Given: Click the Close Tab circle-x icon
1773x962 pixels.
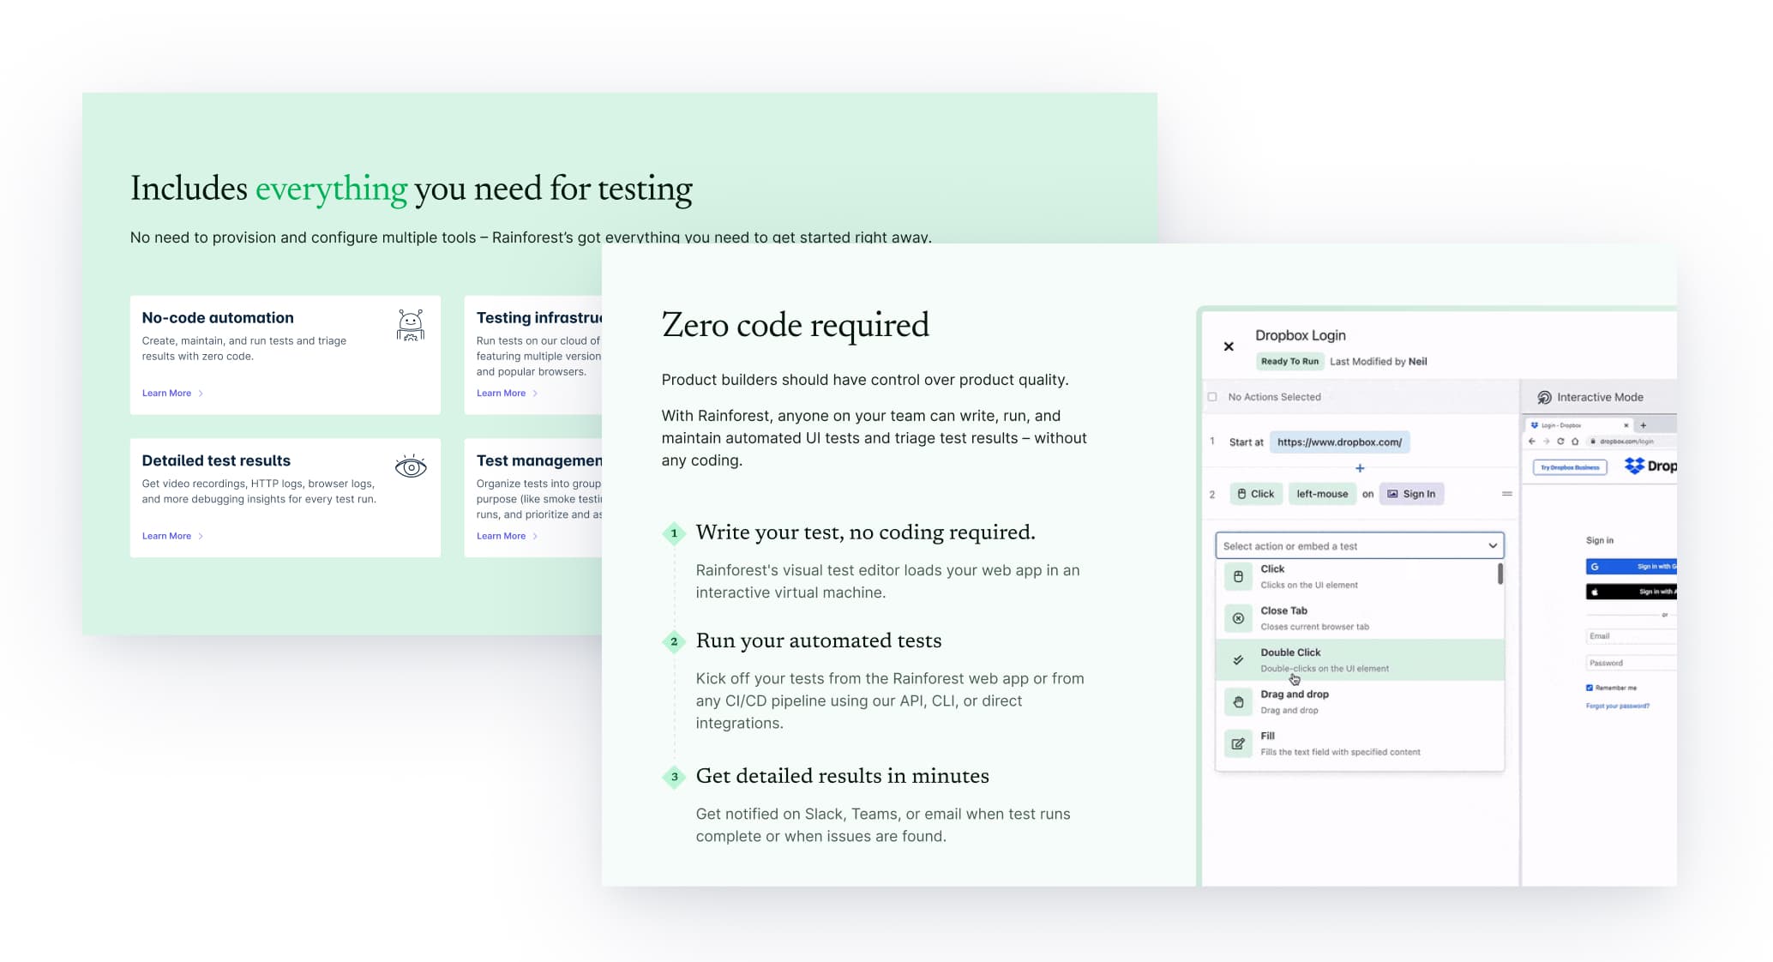Looking at the screenshot, I should pyautogui.click(x=1238, y=618).
